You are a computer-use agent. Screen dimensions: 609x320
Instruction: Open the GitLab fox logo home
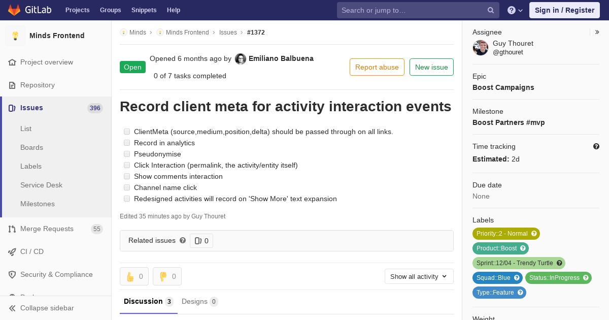(14, 10)
